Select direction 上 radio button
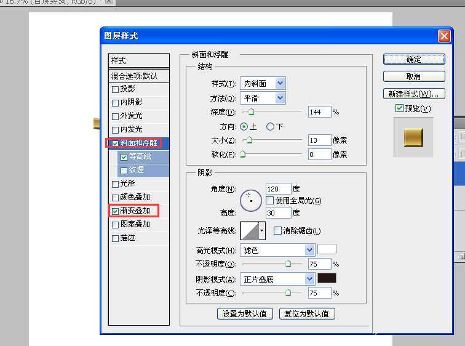This screenshot has height=346, width=465. point(244,127)
